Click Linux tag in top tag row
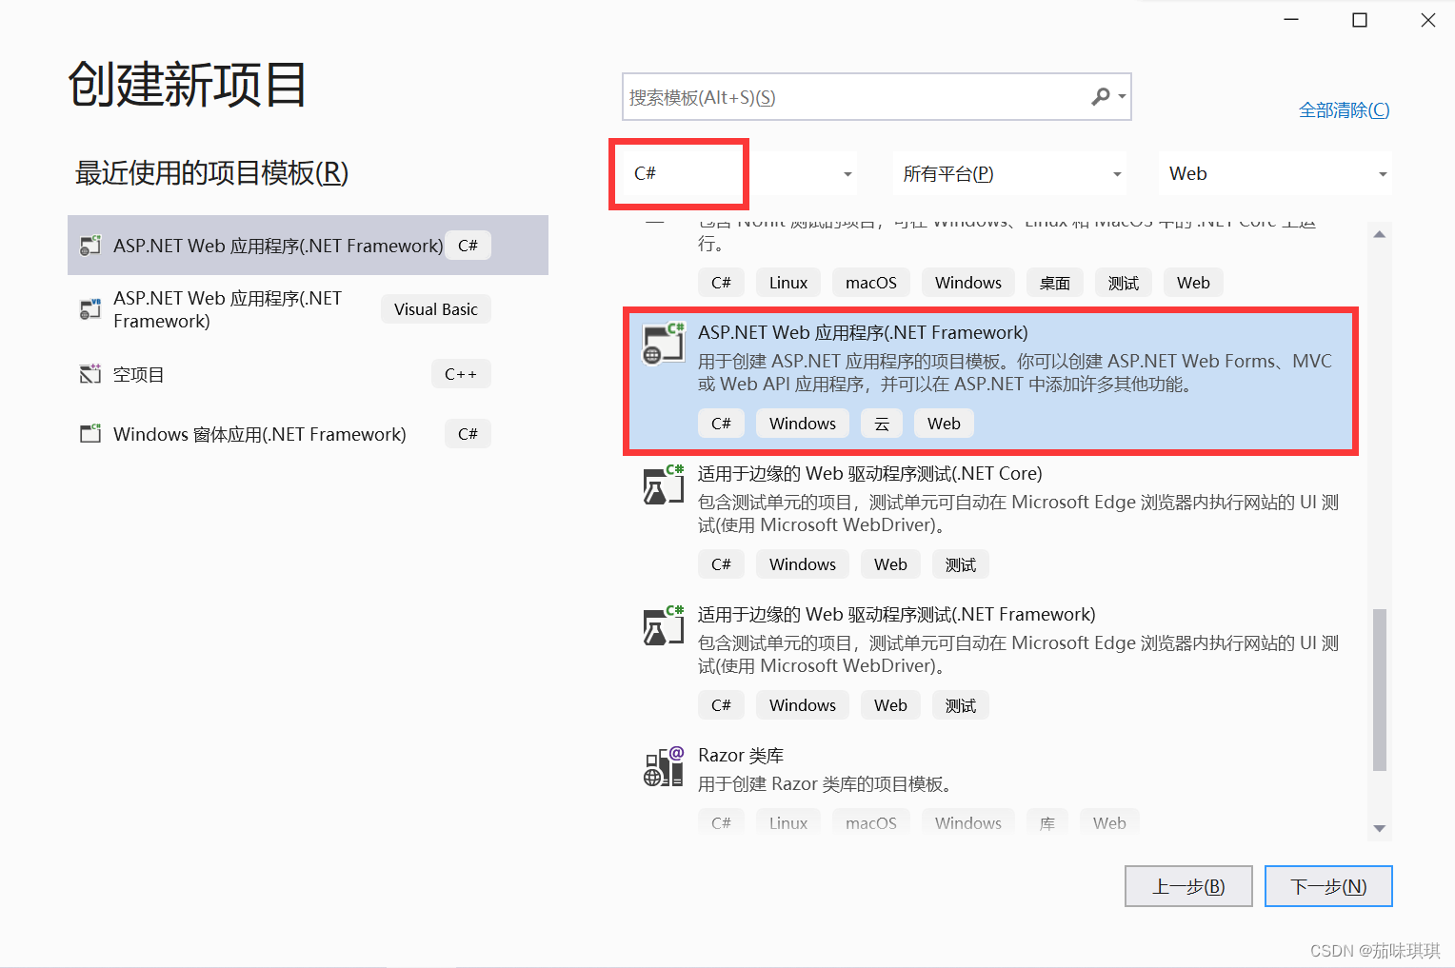 (788, 283)
